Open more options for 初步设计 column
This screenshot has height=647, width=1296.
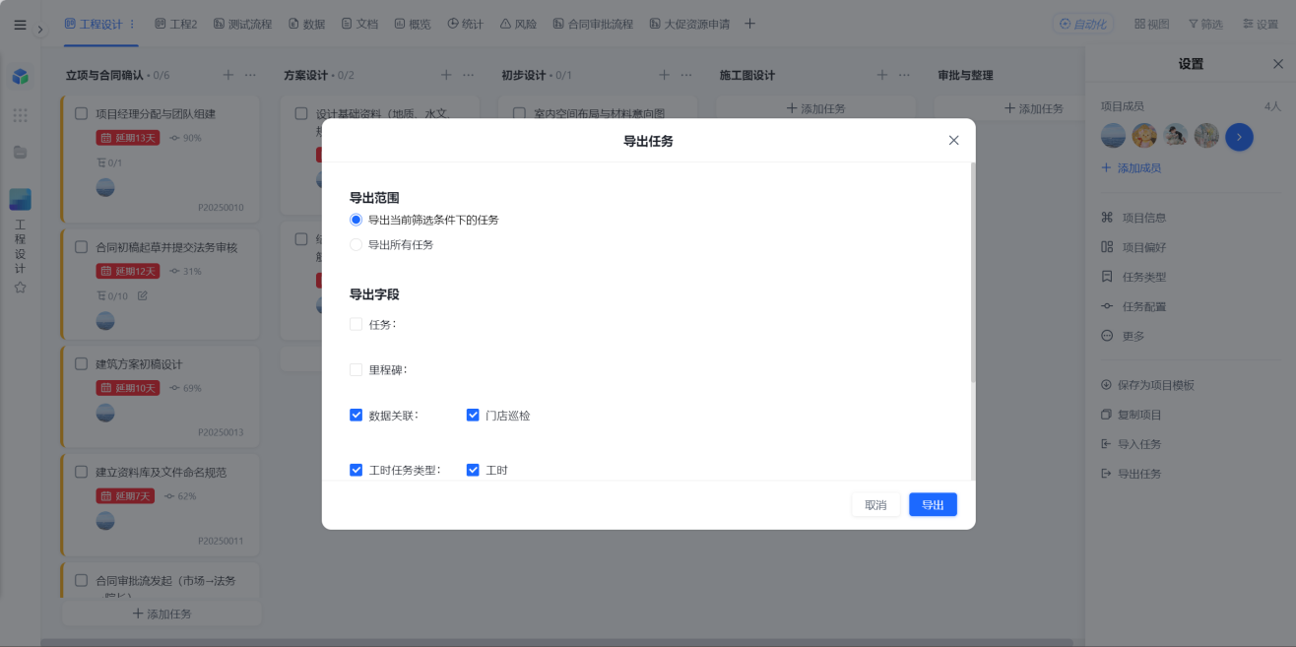click(x=686, y=75)
